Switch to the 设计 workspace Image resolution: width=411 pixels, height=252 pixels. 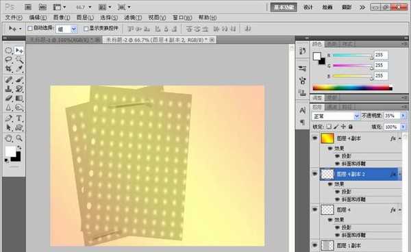[308, 8]
